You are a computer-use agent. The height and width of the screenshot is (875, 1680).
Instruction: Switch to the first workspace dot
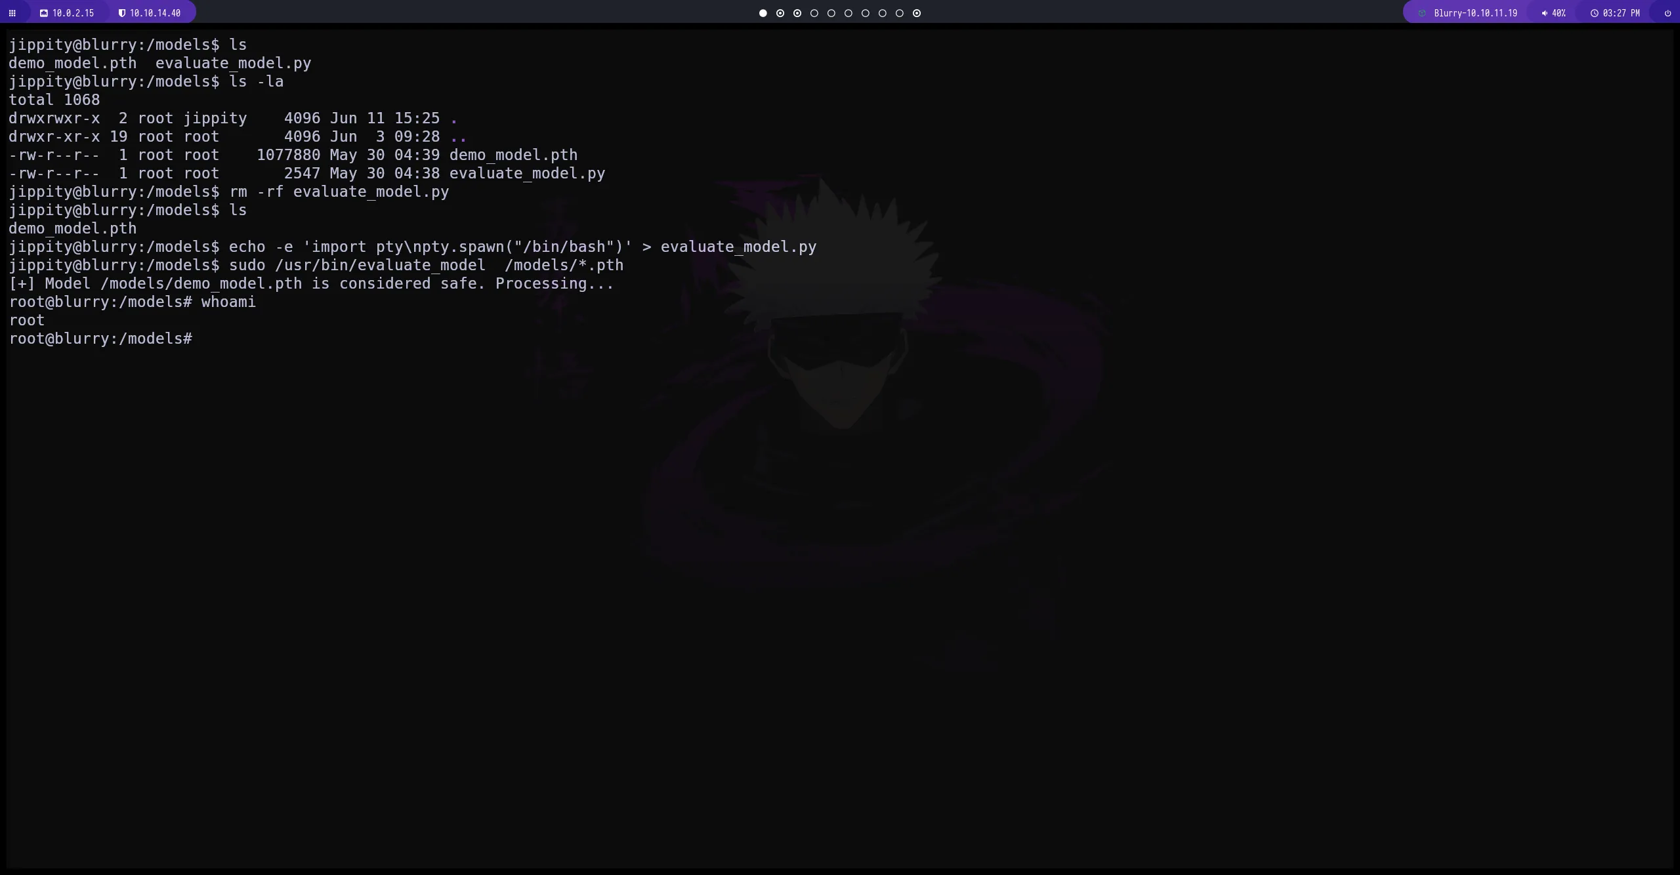point(763,13)
